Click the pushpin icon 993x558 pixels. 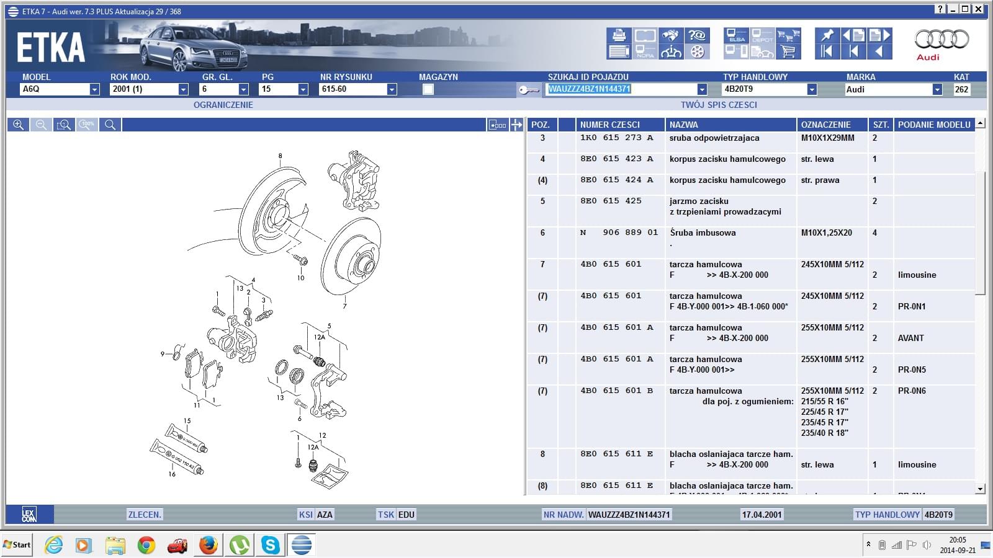[827, 35]
